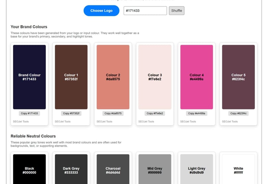Click SEOJet Tools under Colour 3 card

(146, 121)
